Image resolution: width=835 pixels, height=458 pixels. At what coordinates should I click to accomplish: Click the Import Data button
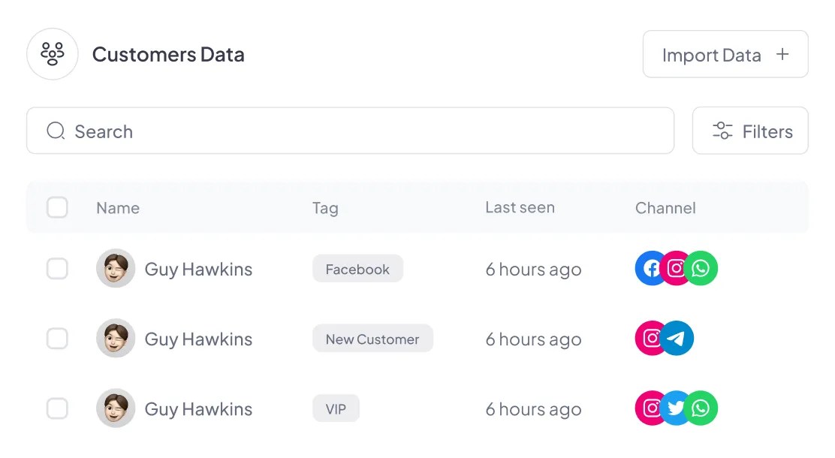[725, 54]
